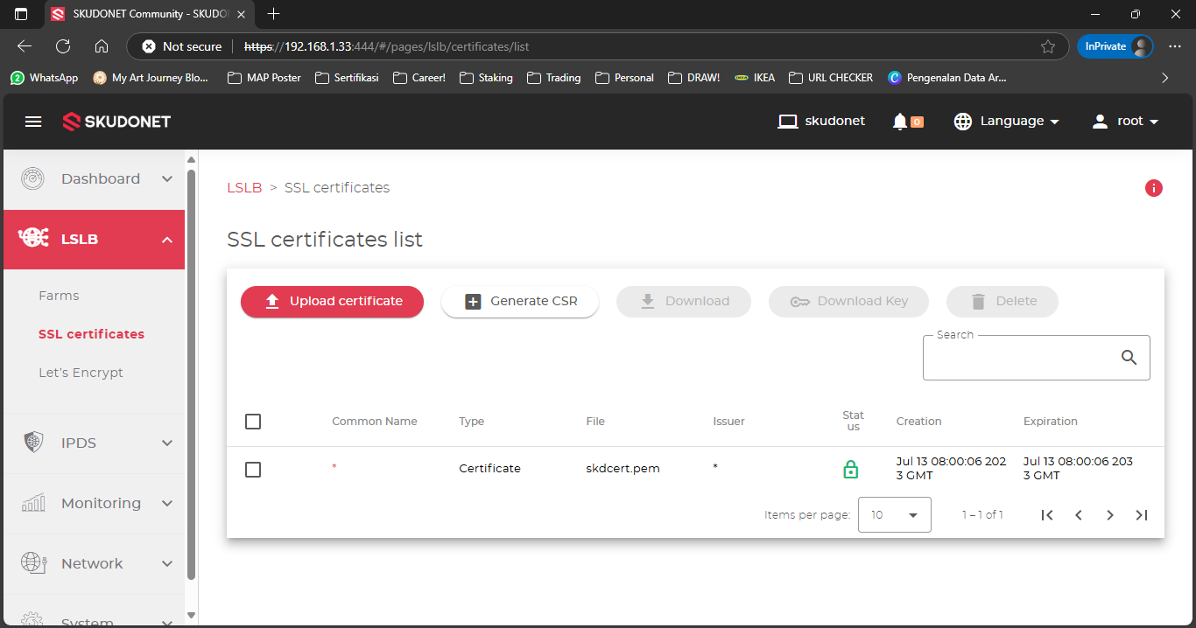
Task: Click the Generate CSR button
Action: (520, 302)
